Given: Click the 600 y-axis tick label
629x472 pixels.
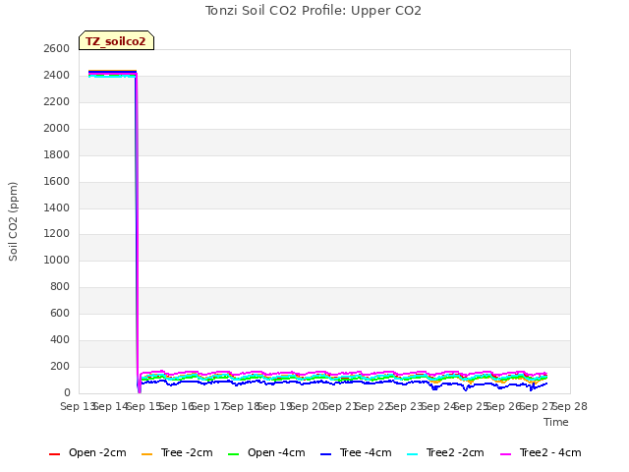Looking at the screenshot, I should (60, 313).
